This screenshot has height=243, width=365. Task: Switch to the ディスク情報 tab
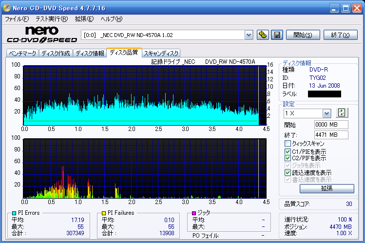tap(90, 54)
